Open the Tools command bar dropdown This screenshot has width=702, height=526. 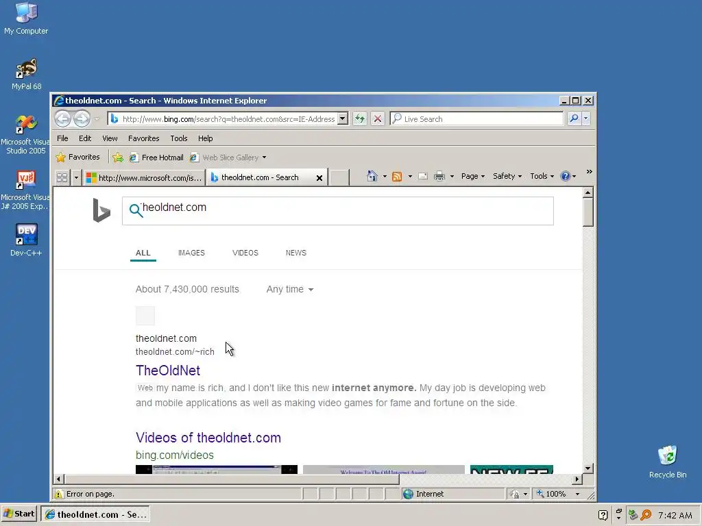(542, 176)
